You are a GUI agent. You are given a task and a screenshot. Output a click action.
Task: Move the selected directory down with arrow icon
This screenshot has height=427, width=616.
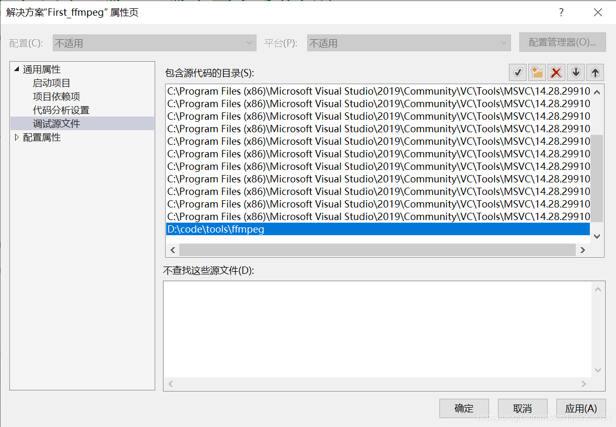click(x=575, y=72)
